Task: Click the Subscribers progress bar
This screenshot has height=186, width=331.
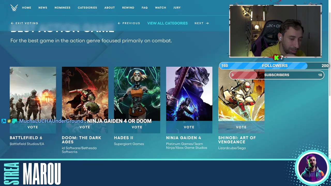Action: click(277, 75)
